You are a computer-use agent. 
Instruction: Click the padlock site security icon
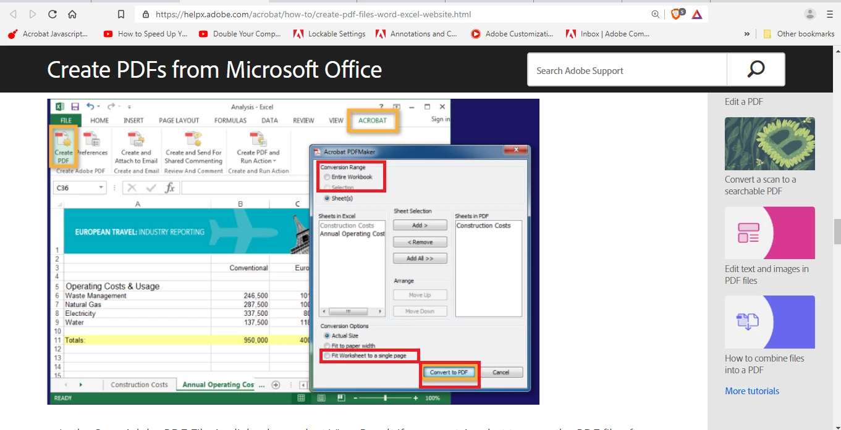click(146, 14)
